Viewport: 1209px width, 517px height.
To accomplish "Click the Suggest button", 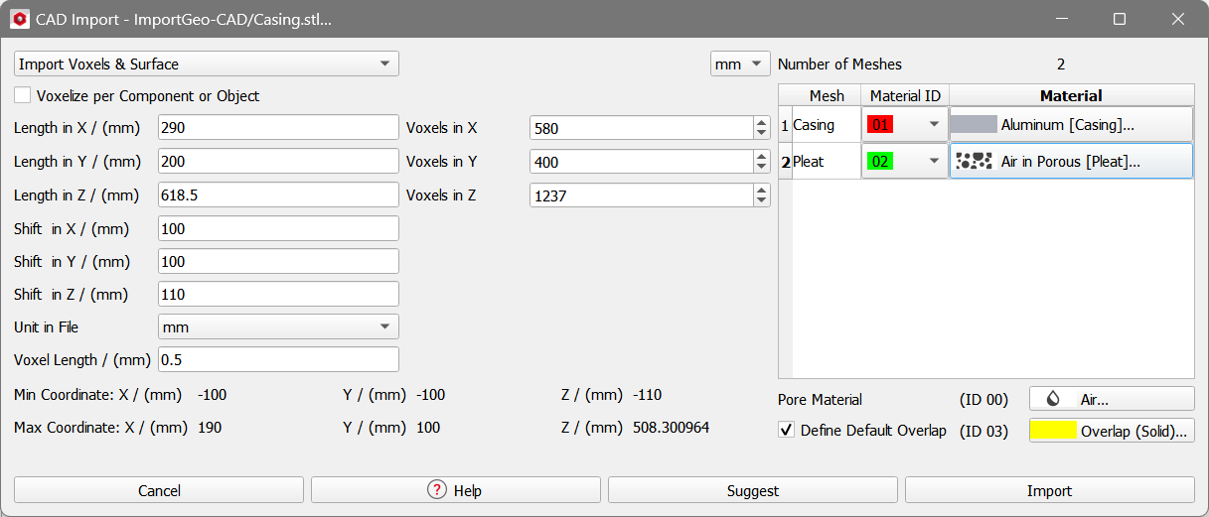I will point(753,490).
